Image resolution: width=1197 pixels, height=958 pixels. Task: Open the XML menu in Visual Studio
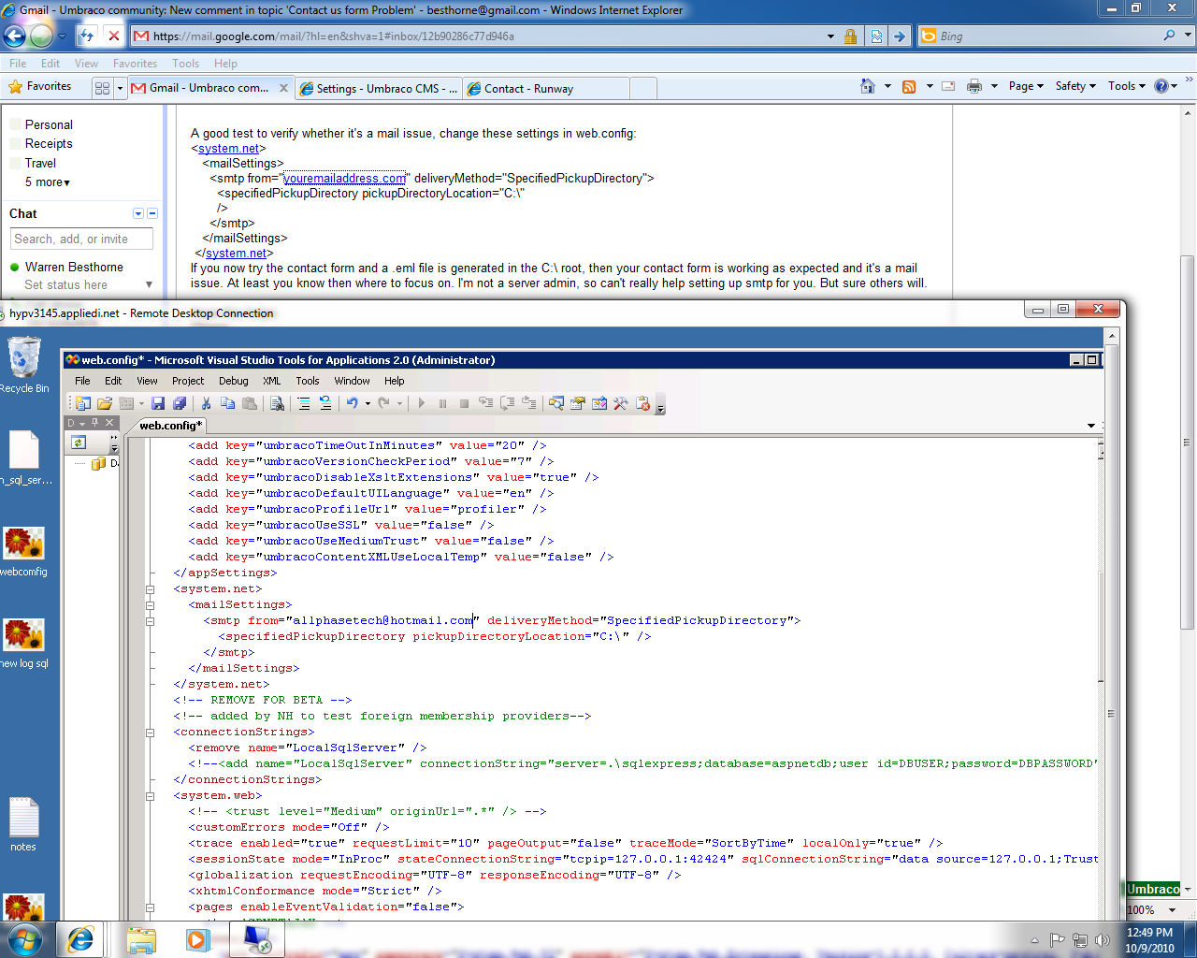272,381
